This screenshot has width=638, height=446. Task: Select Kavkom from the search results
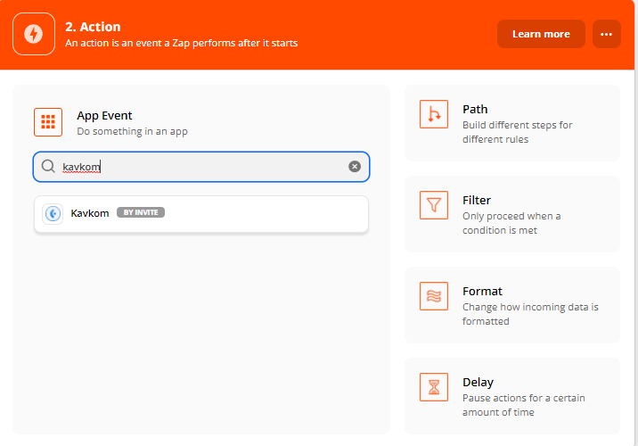tap(90, 213)
